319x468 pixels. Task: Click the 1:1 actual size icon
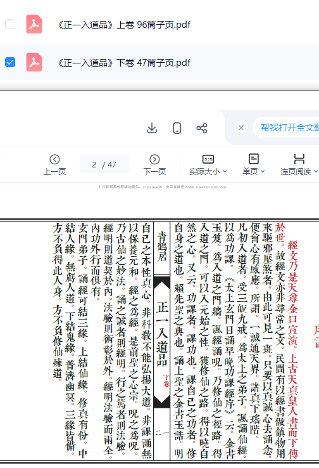pos(208,159)
